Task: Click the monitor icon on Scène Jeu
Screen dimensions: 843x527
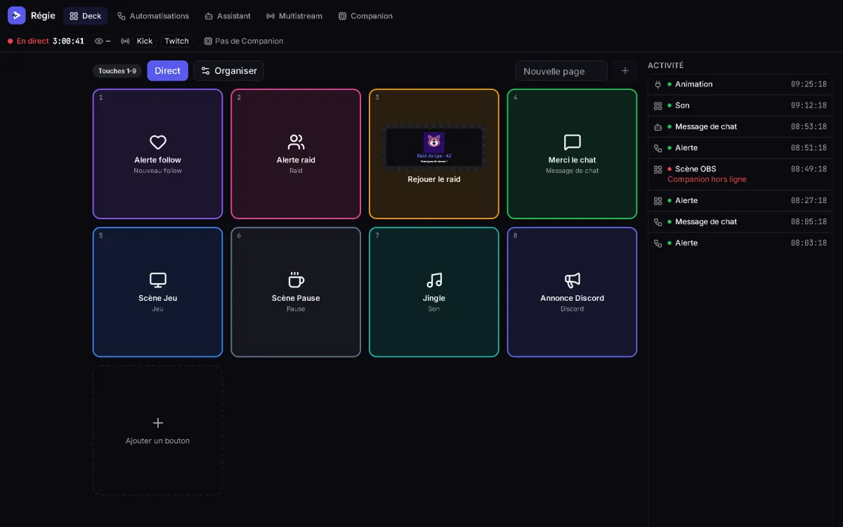Action: [x=158, y=280]
